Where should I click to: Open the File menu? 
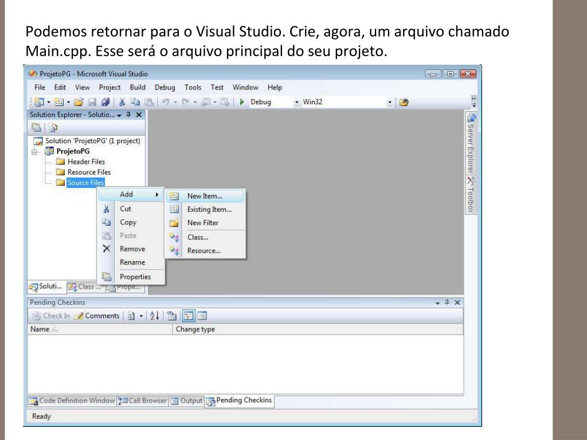[40, 87]
